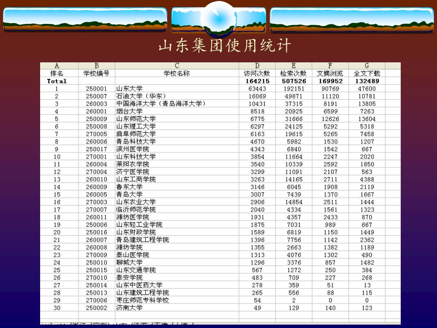Select total visits value 164215

(257, 81)
